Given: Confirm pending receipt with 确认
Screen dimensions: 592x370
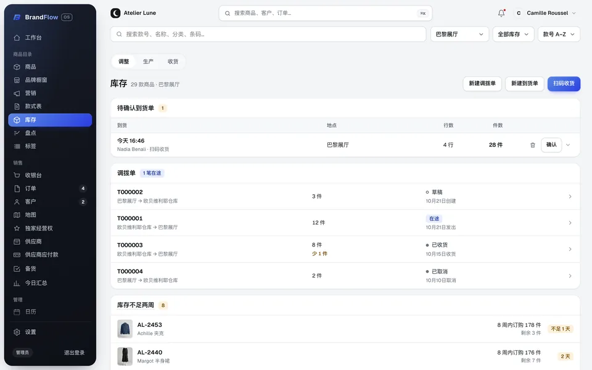Looking at the screenshot, I should click(551, 144).
